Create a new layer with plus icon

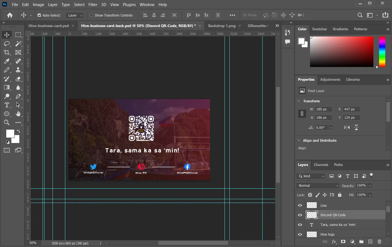[x=370, y=242]
